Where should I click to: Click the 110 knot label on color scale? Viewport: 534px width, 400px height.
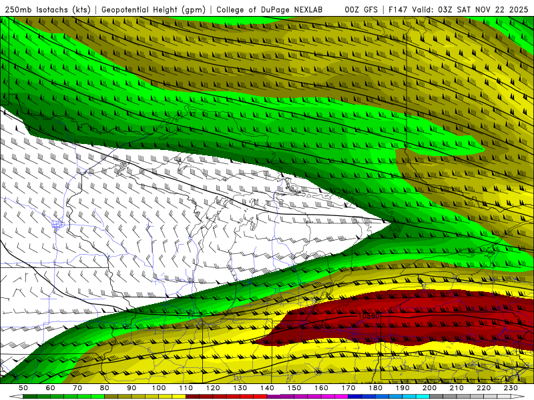(186, 388)
